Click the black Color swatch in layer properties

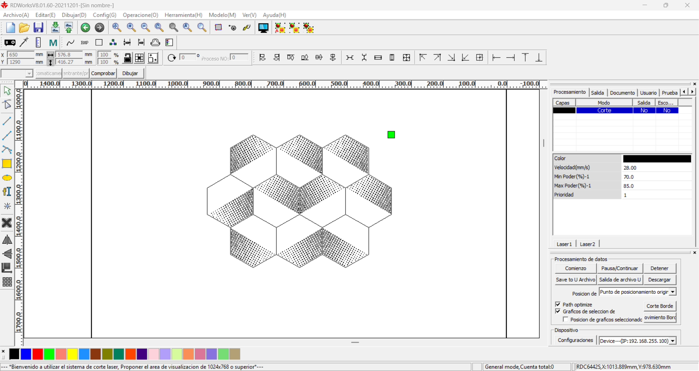coord(657,159)
